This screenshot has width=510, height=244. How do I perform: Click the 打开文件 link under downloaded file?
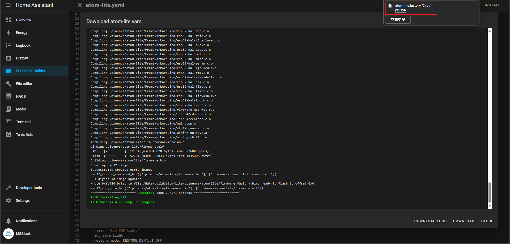coord(400,10)
